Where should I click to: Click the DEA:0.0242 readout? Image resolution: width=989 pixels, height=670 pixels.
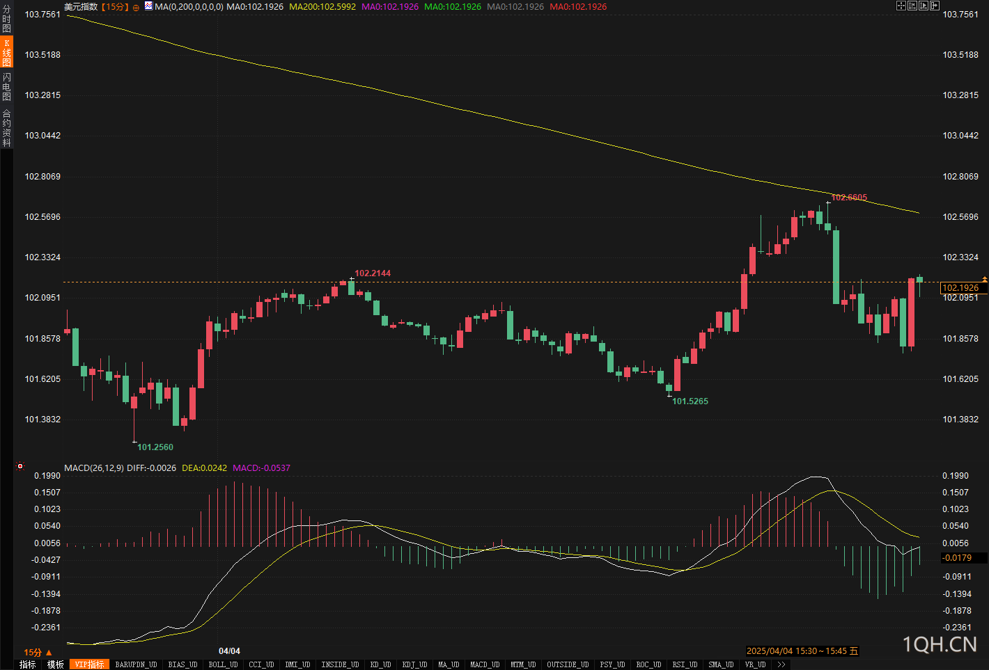(204, 468)
